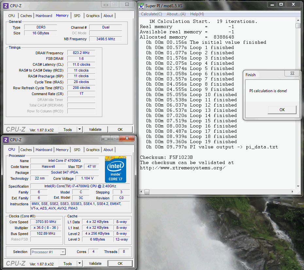The width and height of the screenshot is (304, 270).
Task: Open Tools dropdown arrow in CPU tab CPU-Z window
Action: pyautogui.click(x=79, y=263)
